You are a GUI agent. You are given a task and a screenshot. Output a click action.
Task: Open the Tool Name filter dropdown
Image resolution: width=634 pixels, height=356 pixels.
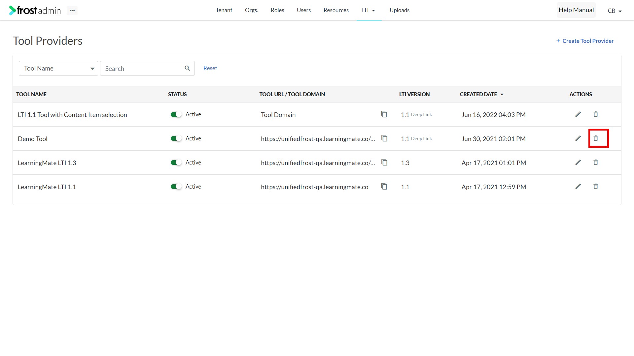(x=58, y=68)
